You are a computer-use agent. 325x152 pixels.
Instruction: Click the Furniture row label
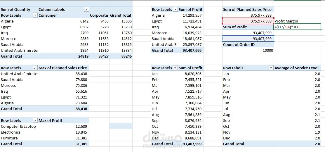[9, 138]
